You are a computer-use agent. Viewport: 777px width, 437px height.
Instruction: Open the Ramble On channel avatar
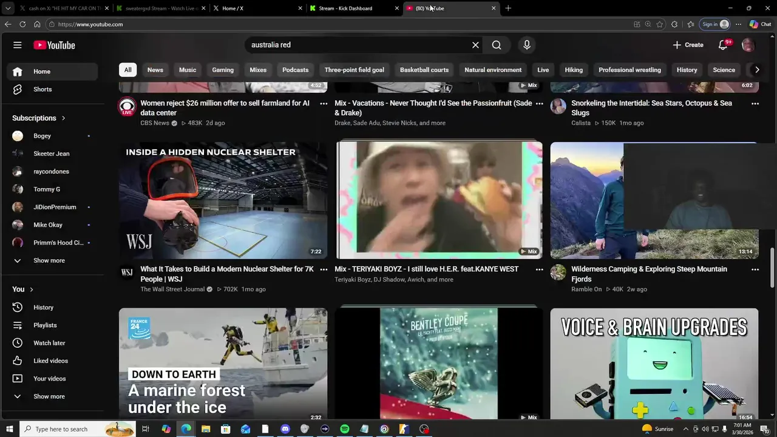tap(558, 273)
